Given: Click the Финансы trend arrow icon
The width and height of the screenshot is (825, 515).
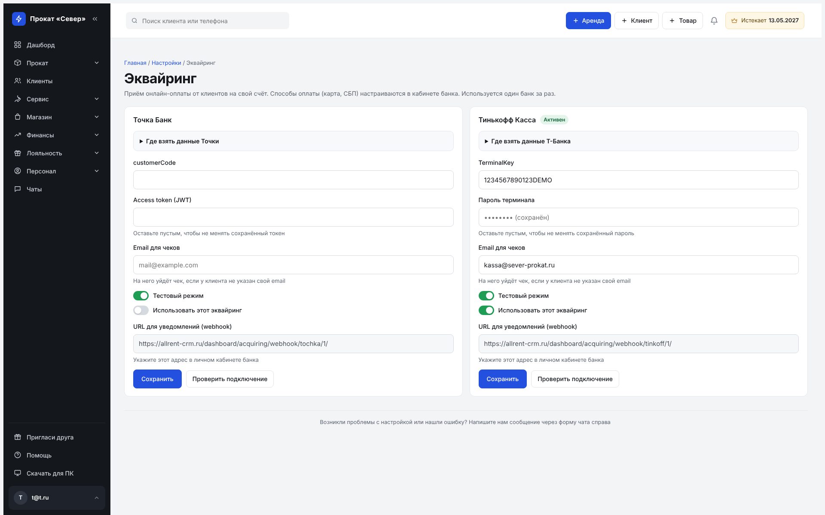Looking at the screenshot, I should 18,135.
